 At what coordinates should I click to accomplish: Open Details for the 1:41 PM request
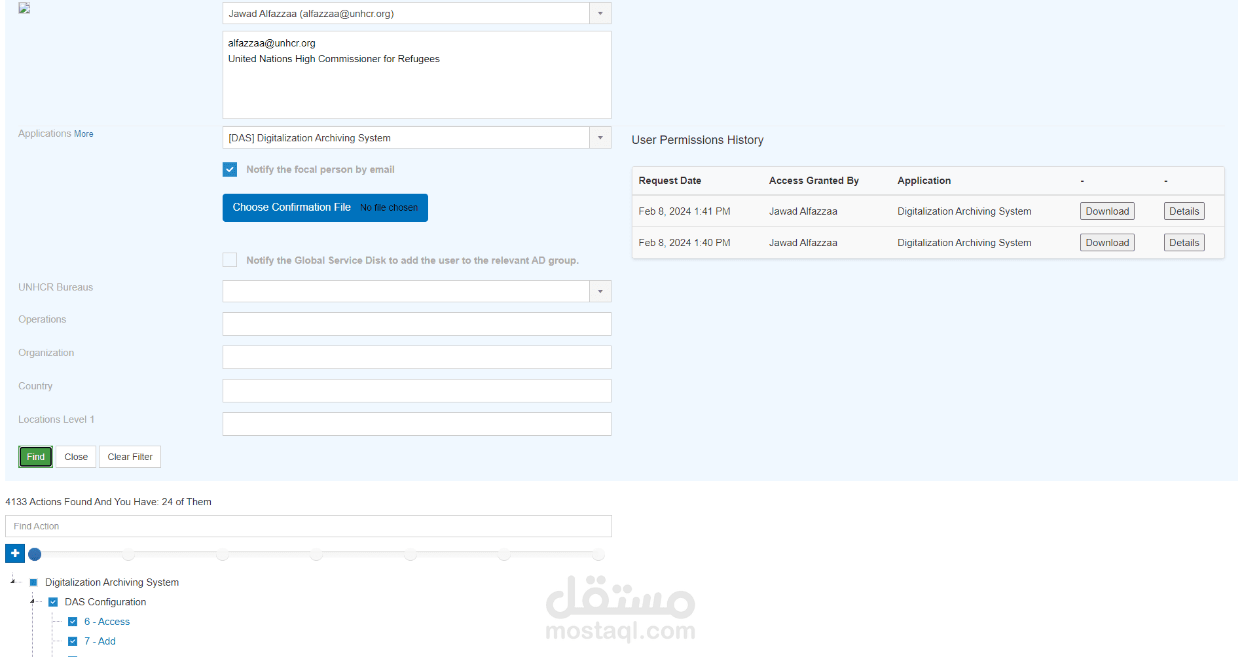(1184, 211)
